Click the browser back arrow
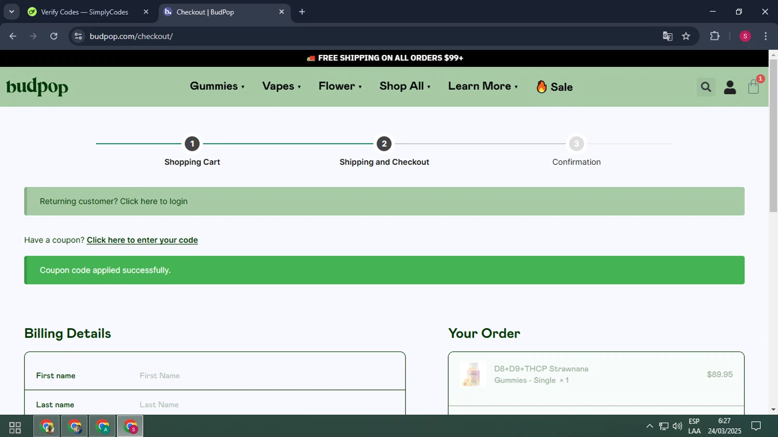The height and width of the screenshot is (437, 778). pyautogui.click(x=13, y=36)
